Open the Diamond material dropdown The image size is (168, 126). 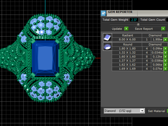[x=142, y=111]
